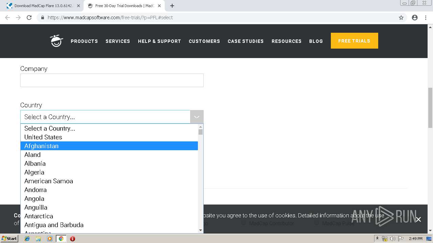Switch to Free 30-Day Trial Downloads tab
This screenshot has width=433, height=243.
point(124,6)
